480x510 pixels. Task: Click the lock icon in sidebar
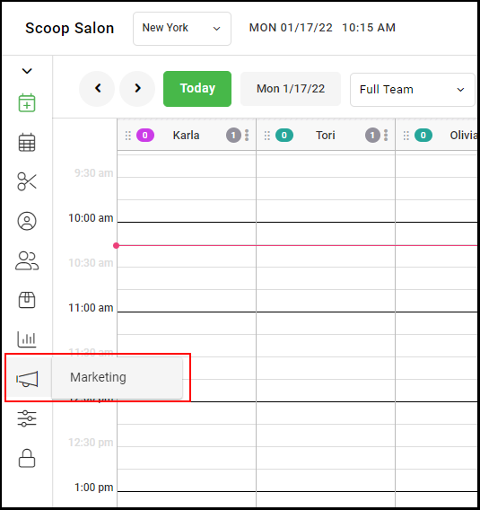[x=27, y=458]
